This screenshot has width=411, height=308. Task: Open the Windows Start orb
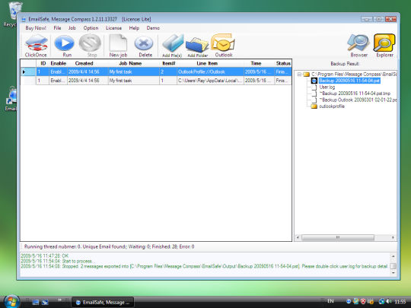(11, 301)
